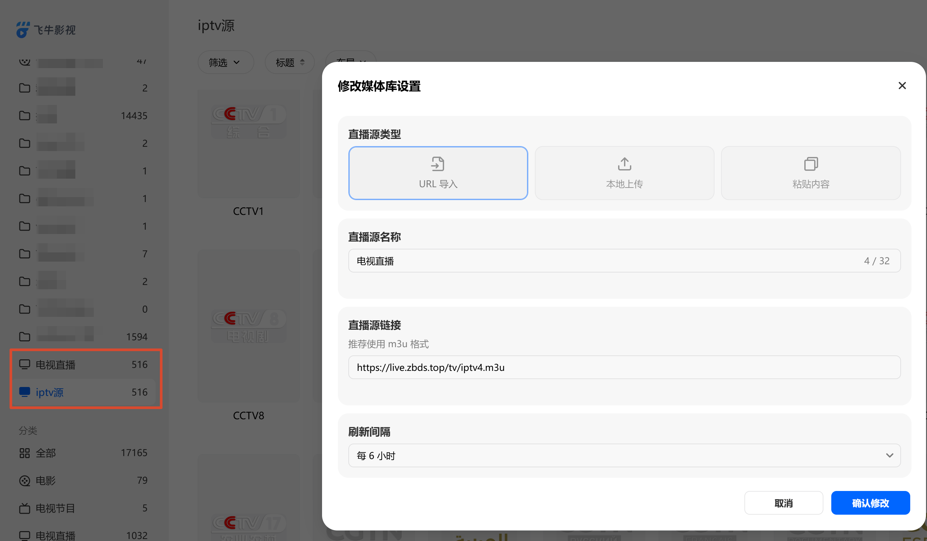Click the paste content copy icon
The image size is (927, 541).
(x=811, y=164)
